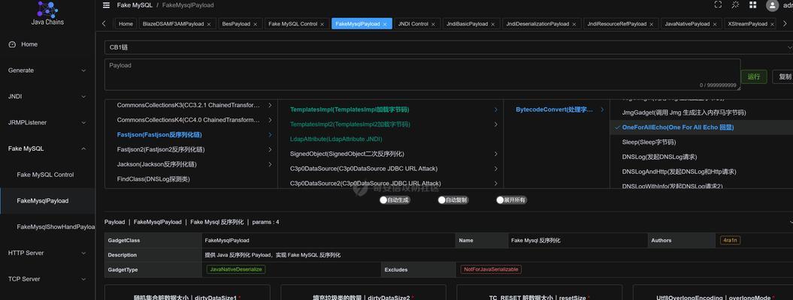The width and height of the screenshot is (793, 300).
Task: Open FakeMysqlShowHandPayload in the sidebar
Action: (47, 227)
